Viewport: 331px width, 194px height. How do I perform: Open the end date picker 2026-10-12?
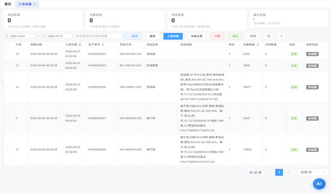pos(57,36)
